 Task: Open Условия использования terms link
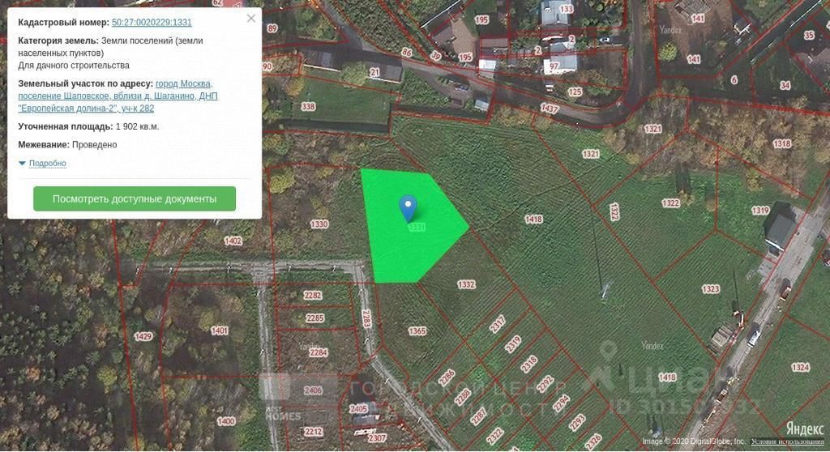click(x=787, y=441)
